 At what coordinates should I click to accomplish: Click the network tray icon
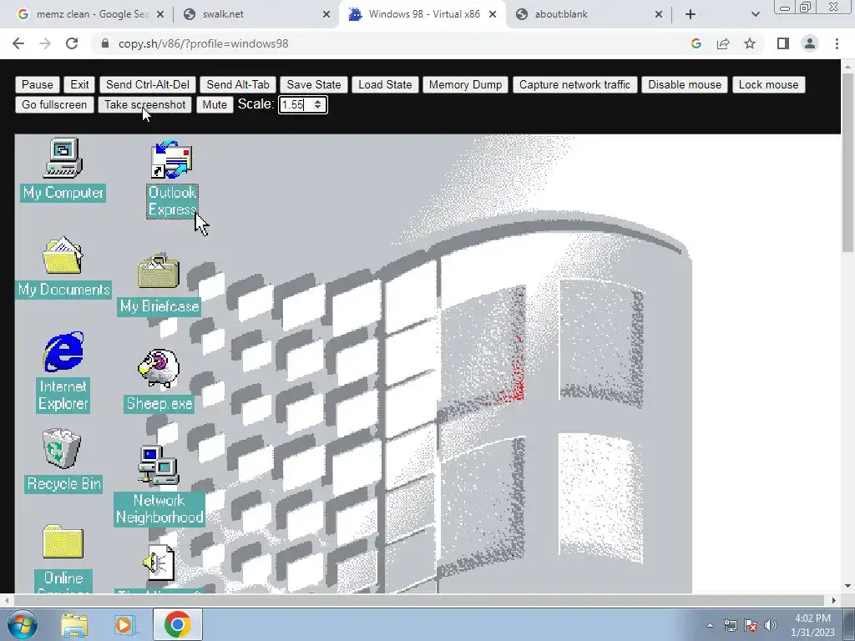pos(730,625)
